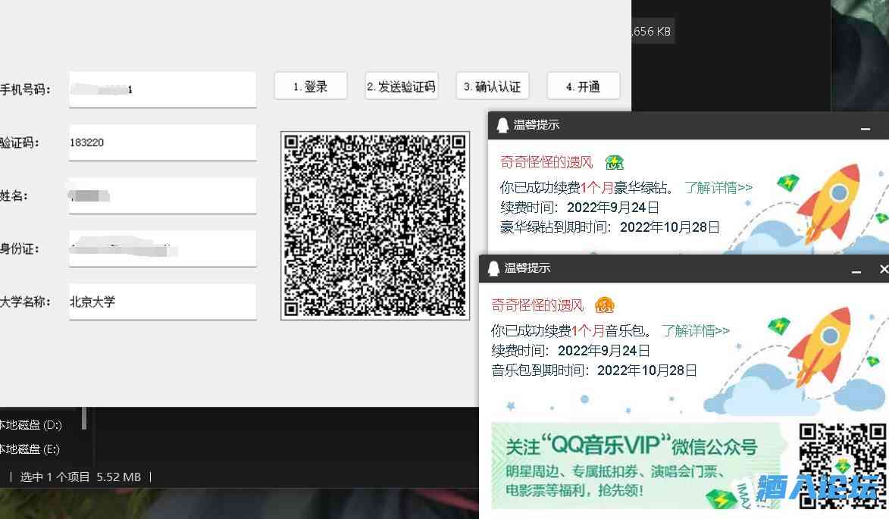Select 本地磁盘 (E:) in the file explorer

(30, 449)
